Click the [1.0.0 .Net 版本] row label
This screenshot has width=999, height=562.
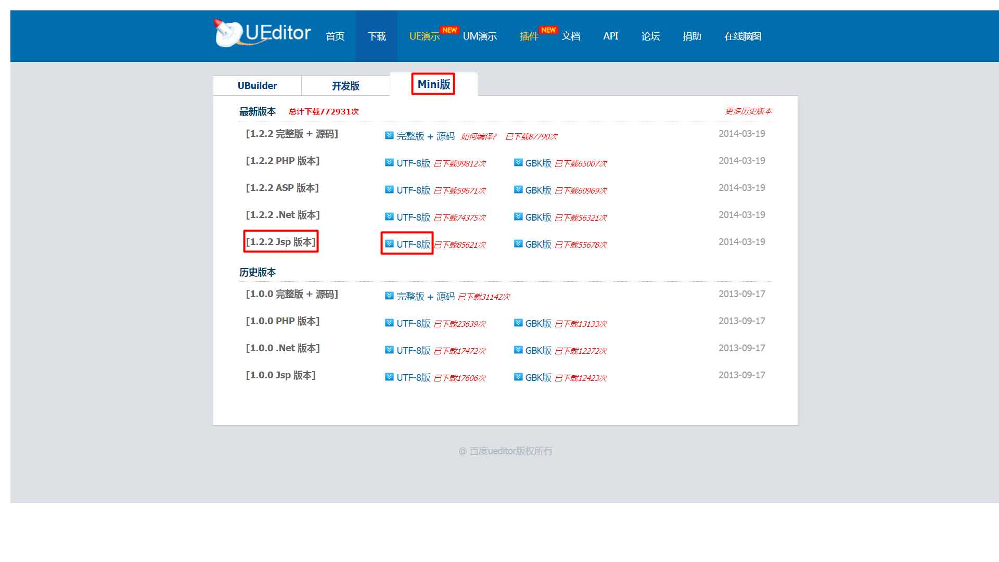[283, 348]
